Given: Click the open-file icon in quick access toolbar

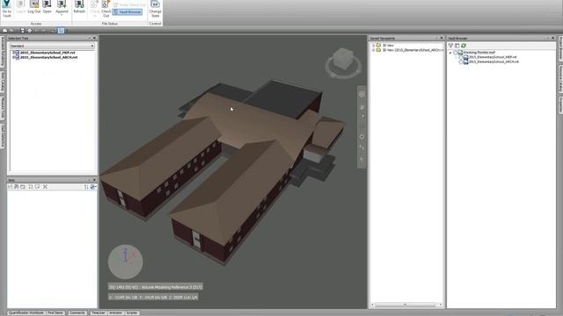Looking at the screenshot, I should 11,31.
